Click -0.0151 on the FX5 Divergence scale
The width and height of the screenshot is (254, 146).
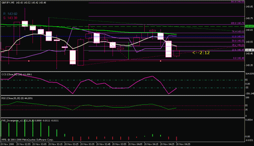tap(249, 140)
